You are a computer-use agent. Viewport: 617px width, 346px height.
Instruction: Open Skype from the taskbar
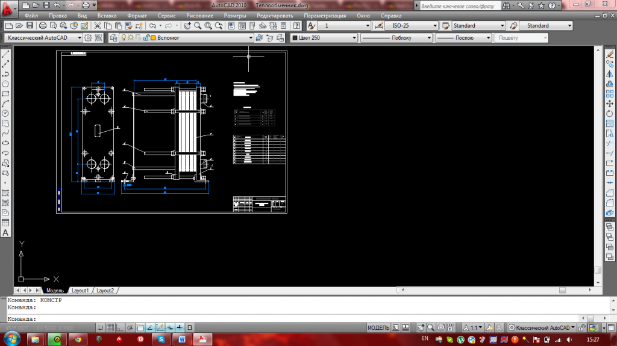(x=161, y=339)
